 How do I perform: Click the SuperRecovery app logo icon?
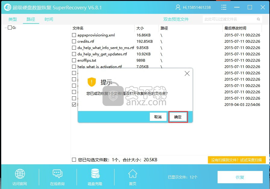(7, 8)
